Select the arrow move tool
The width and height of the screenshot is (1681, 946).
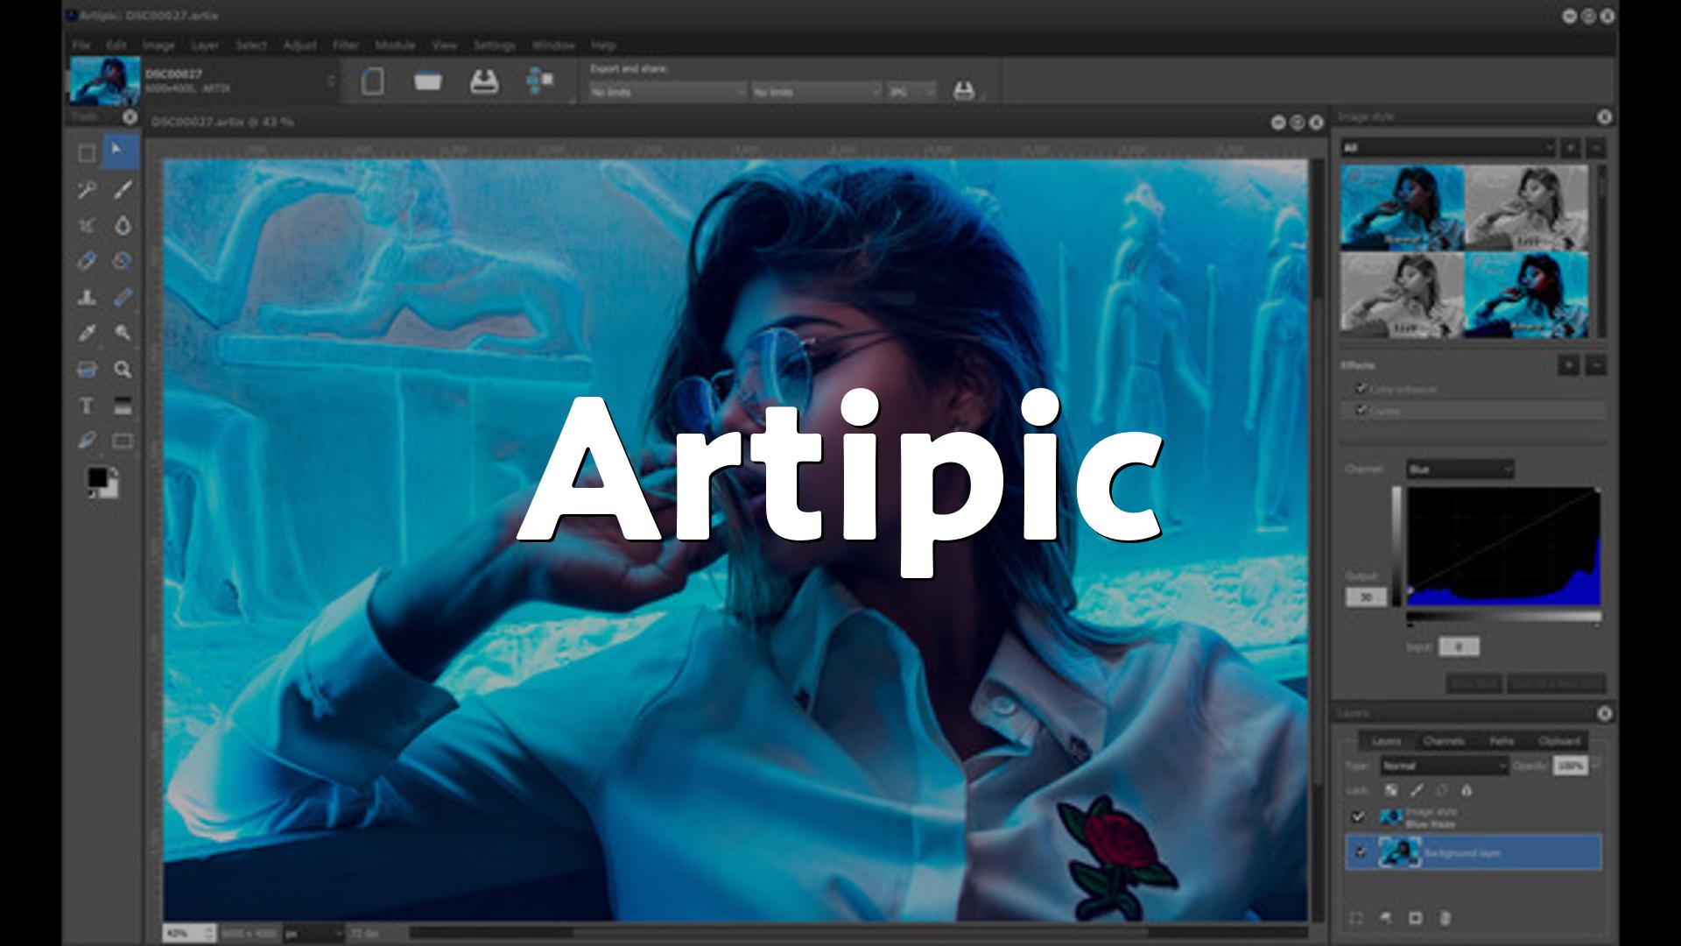(x=122, y=152)
